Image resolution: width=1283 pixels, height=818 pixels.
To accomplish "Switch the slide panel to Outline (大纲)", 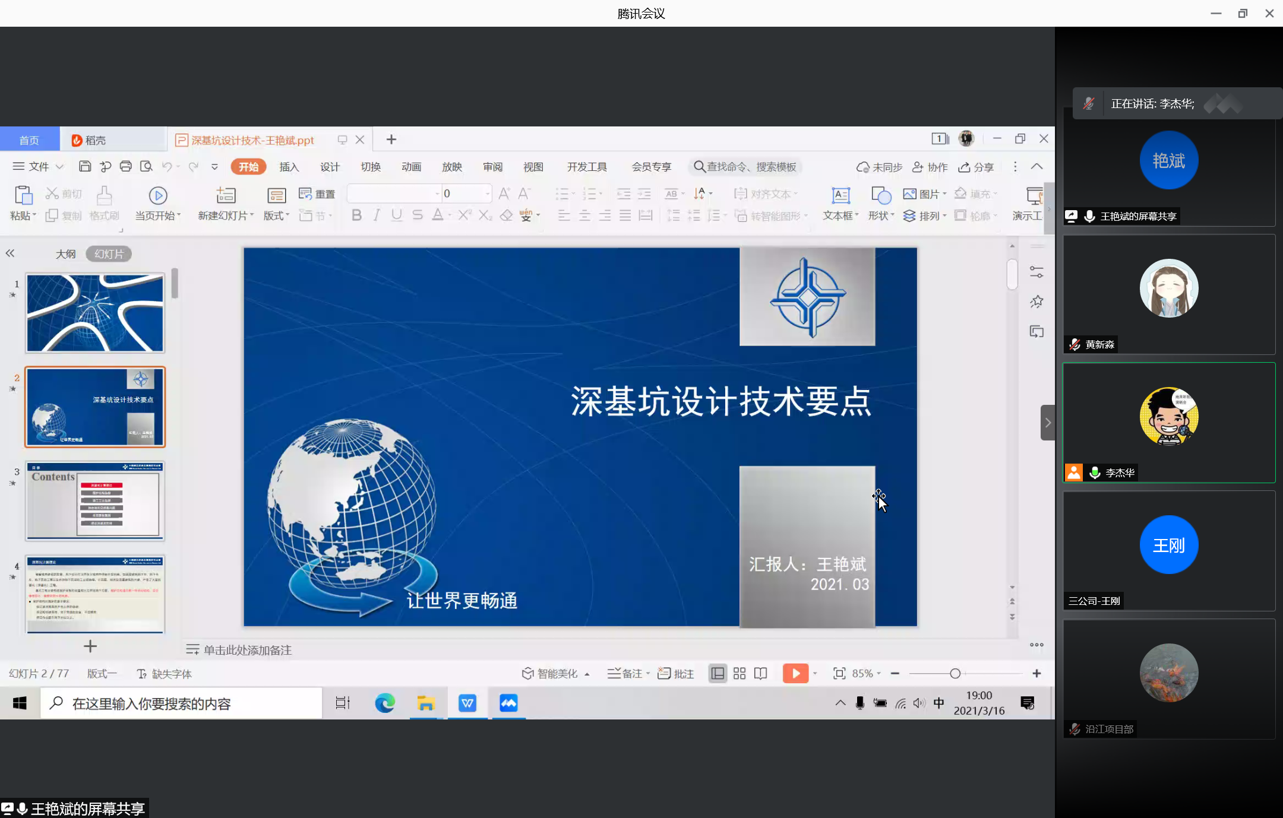I will tap(65, 254).
